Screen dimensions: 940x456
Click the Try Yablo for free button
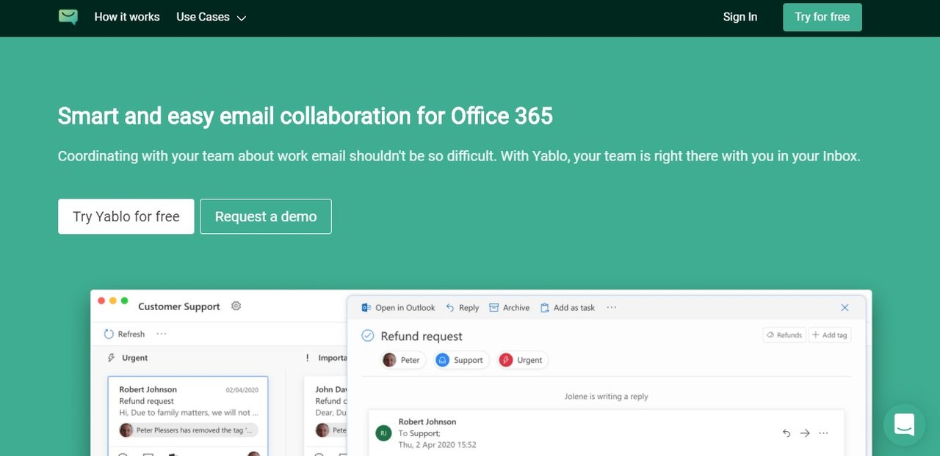[126, 216]
